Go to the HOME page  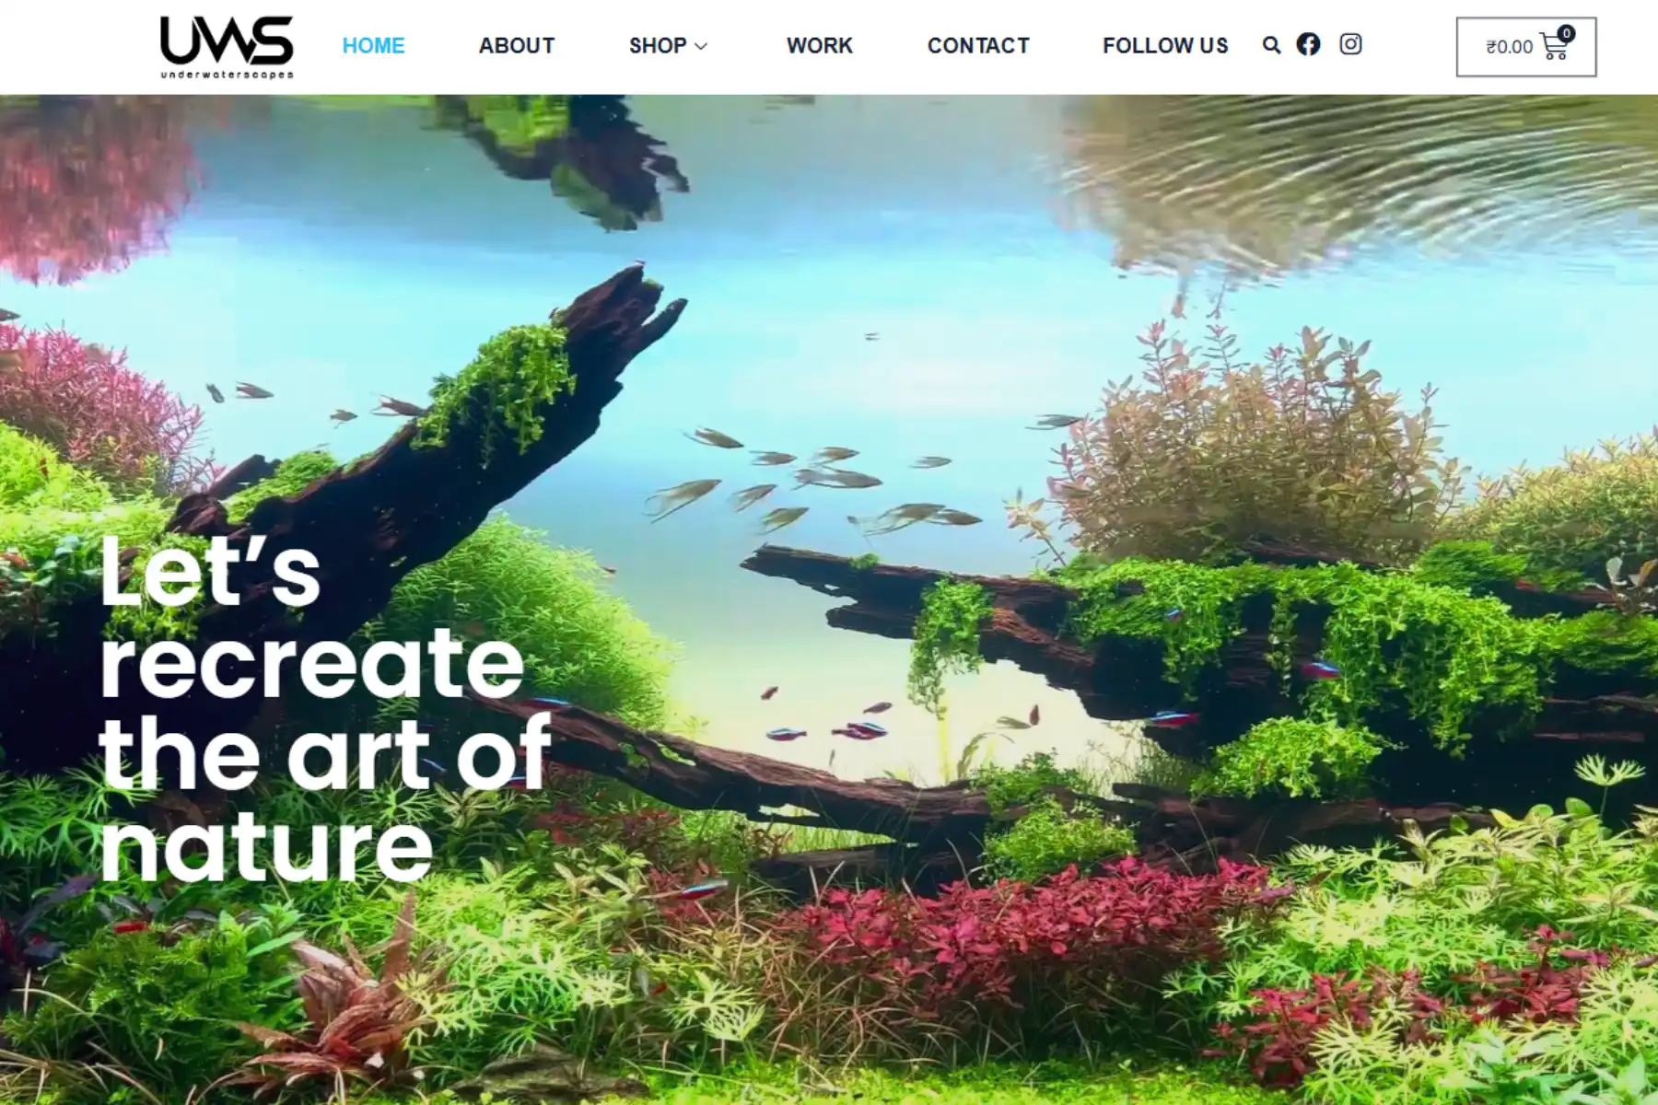coord(373,46)
